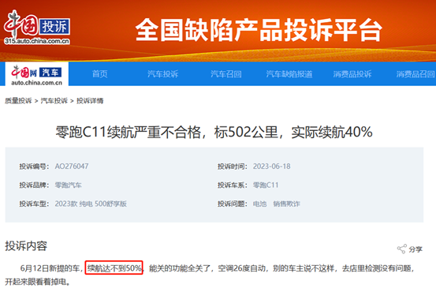Select 汽车缺陷报道 in the nav bar

289,74
